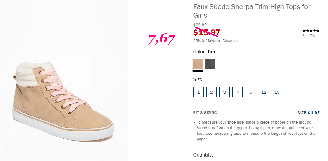The width and height of the screenshot is (328, 161).
Task: Click the 25% Off Taken at Checkout text
Action: [216, 41]
